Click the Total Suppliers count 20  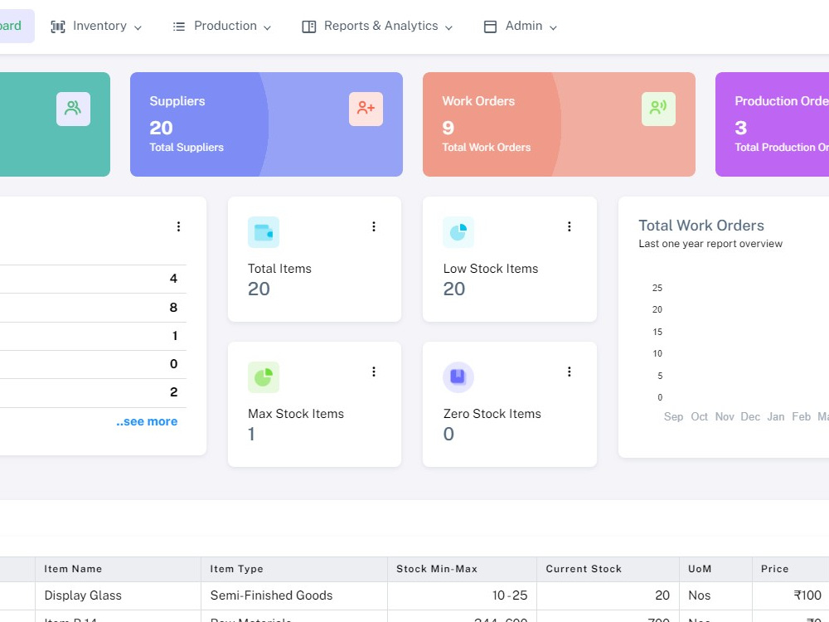tap(161, 128)
